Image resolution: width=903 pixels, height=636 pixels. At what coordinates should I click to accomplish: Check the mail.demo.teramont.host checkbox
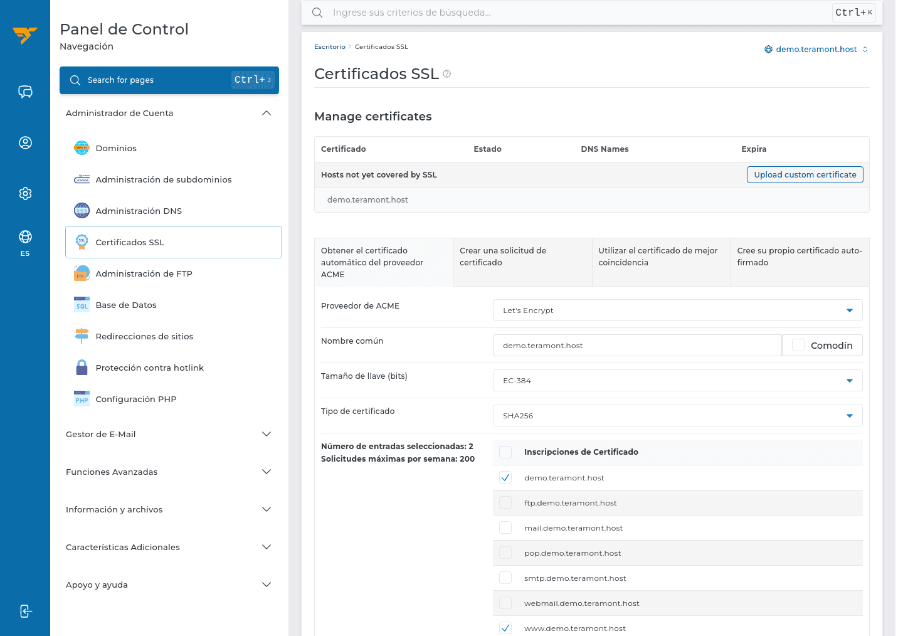pos(505,527)
